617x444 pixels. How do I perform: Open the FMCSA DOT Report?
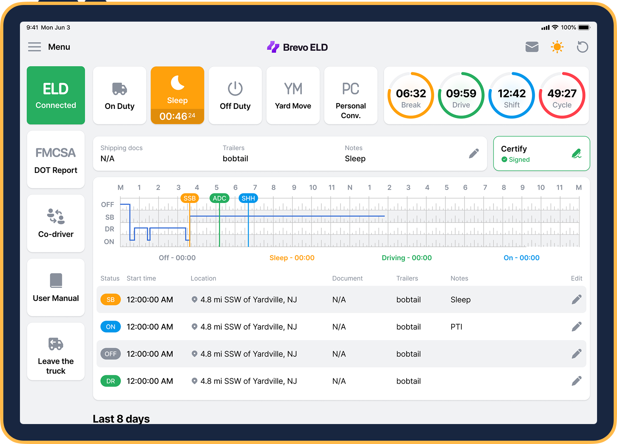point(56,160)
